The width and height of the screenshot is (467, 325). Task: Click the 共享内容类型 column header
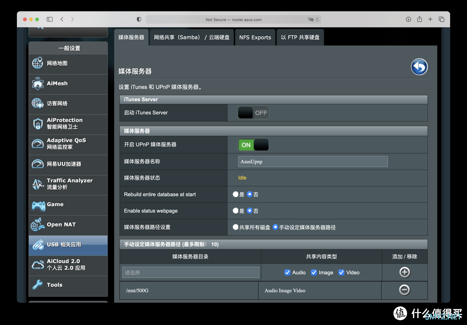tap(321, 257)
